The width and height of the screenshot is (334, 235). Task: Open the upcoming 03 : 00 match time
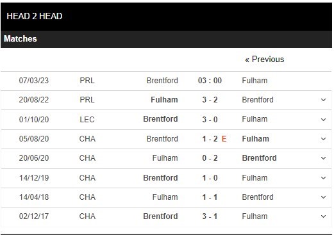(x=210, y=81)
